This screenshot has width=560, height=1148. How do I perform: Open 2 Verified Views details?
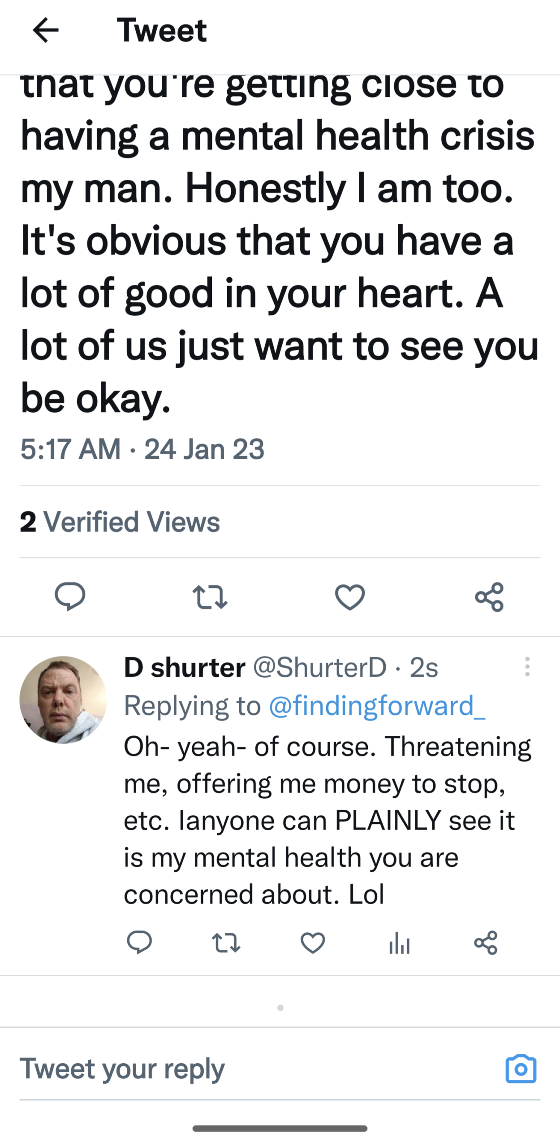click(x=120, y=522)
